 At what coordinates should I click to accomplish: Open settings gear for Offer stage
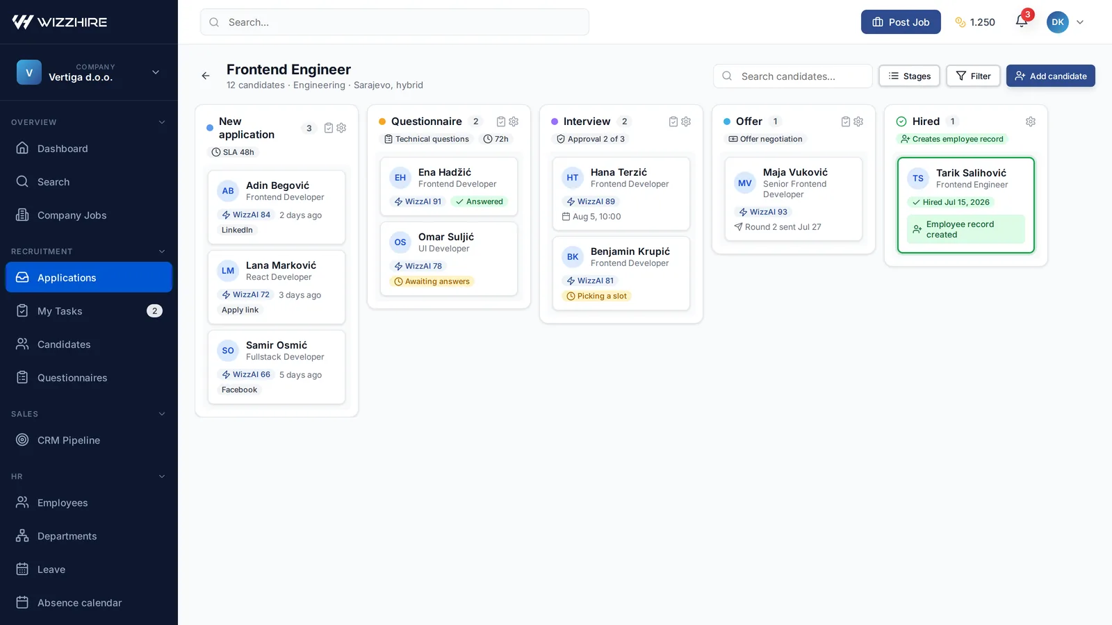pyautogui.click(x=858, y=122)
